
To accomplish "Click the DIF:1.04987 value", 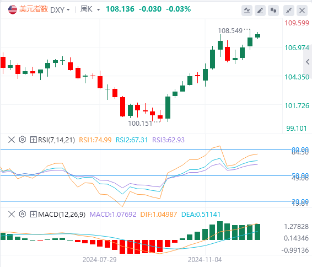I will coord(159,215).
